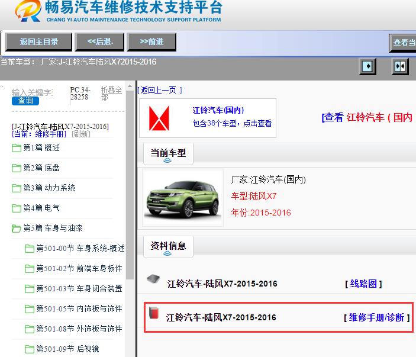Click the 查看当 button at top right
The width and height of the screenshot is (416, 357).
pos(402,43)
